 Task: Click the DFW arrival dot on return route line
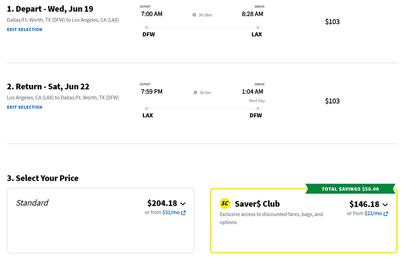point(258,108)
